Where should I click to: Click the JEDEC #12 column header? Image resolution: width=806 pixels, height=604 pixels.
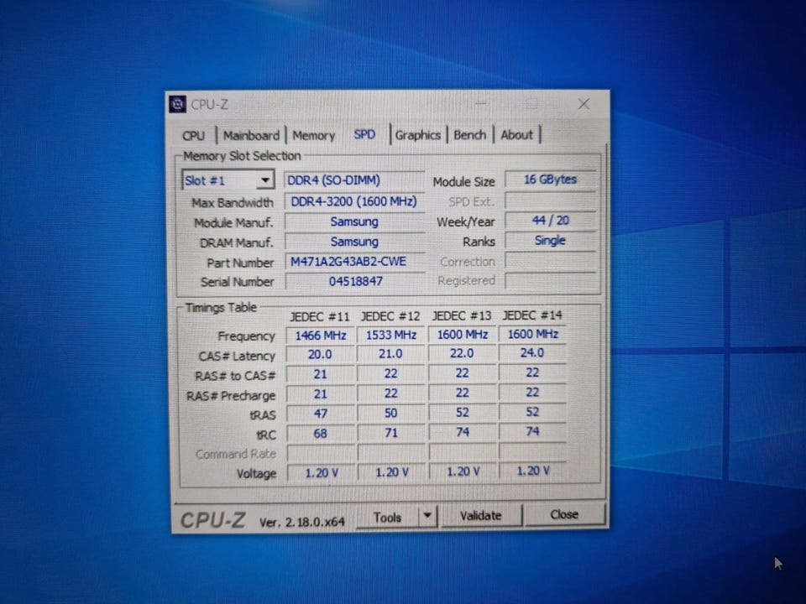coord(390,316)
